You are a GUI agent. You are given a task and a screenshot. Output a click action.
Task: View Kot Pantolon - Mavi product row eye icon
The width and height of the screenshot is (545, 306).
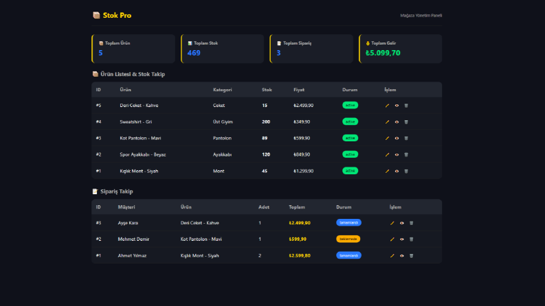coord(397,138)
